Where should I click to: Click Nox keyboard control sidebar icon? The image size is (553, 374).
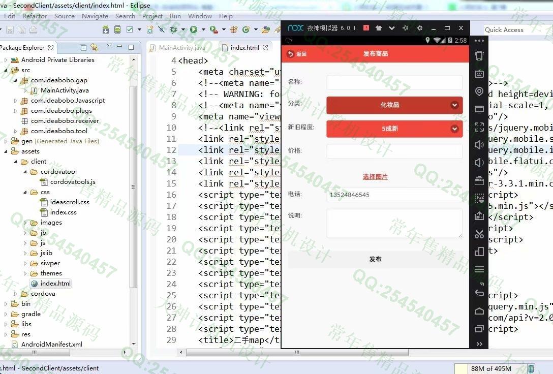pyautogui.click(x=479, y=74)
